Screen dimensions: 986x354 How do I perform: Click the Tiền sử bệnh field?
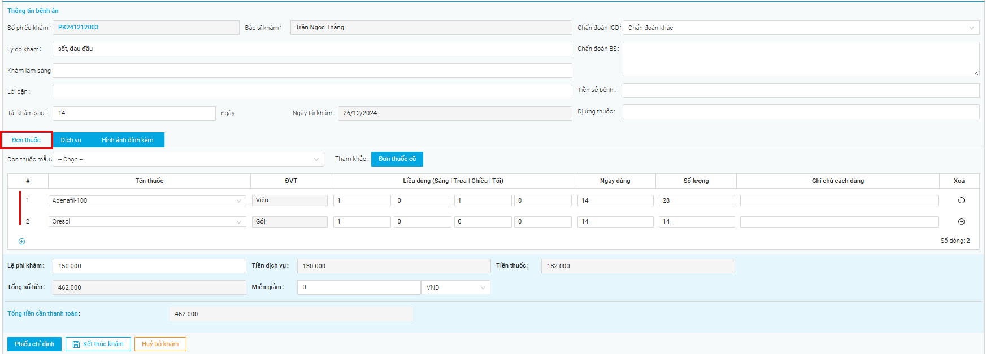pyautogui.click(x=801, y=90)
